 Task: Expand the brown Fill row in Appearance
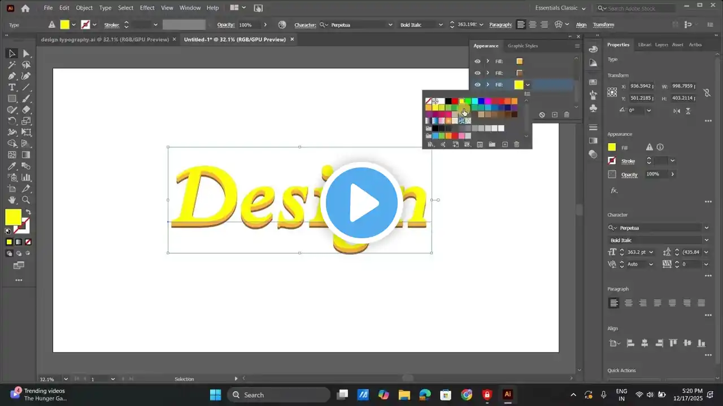point(487,73)
